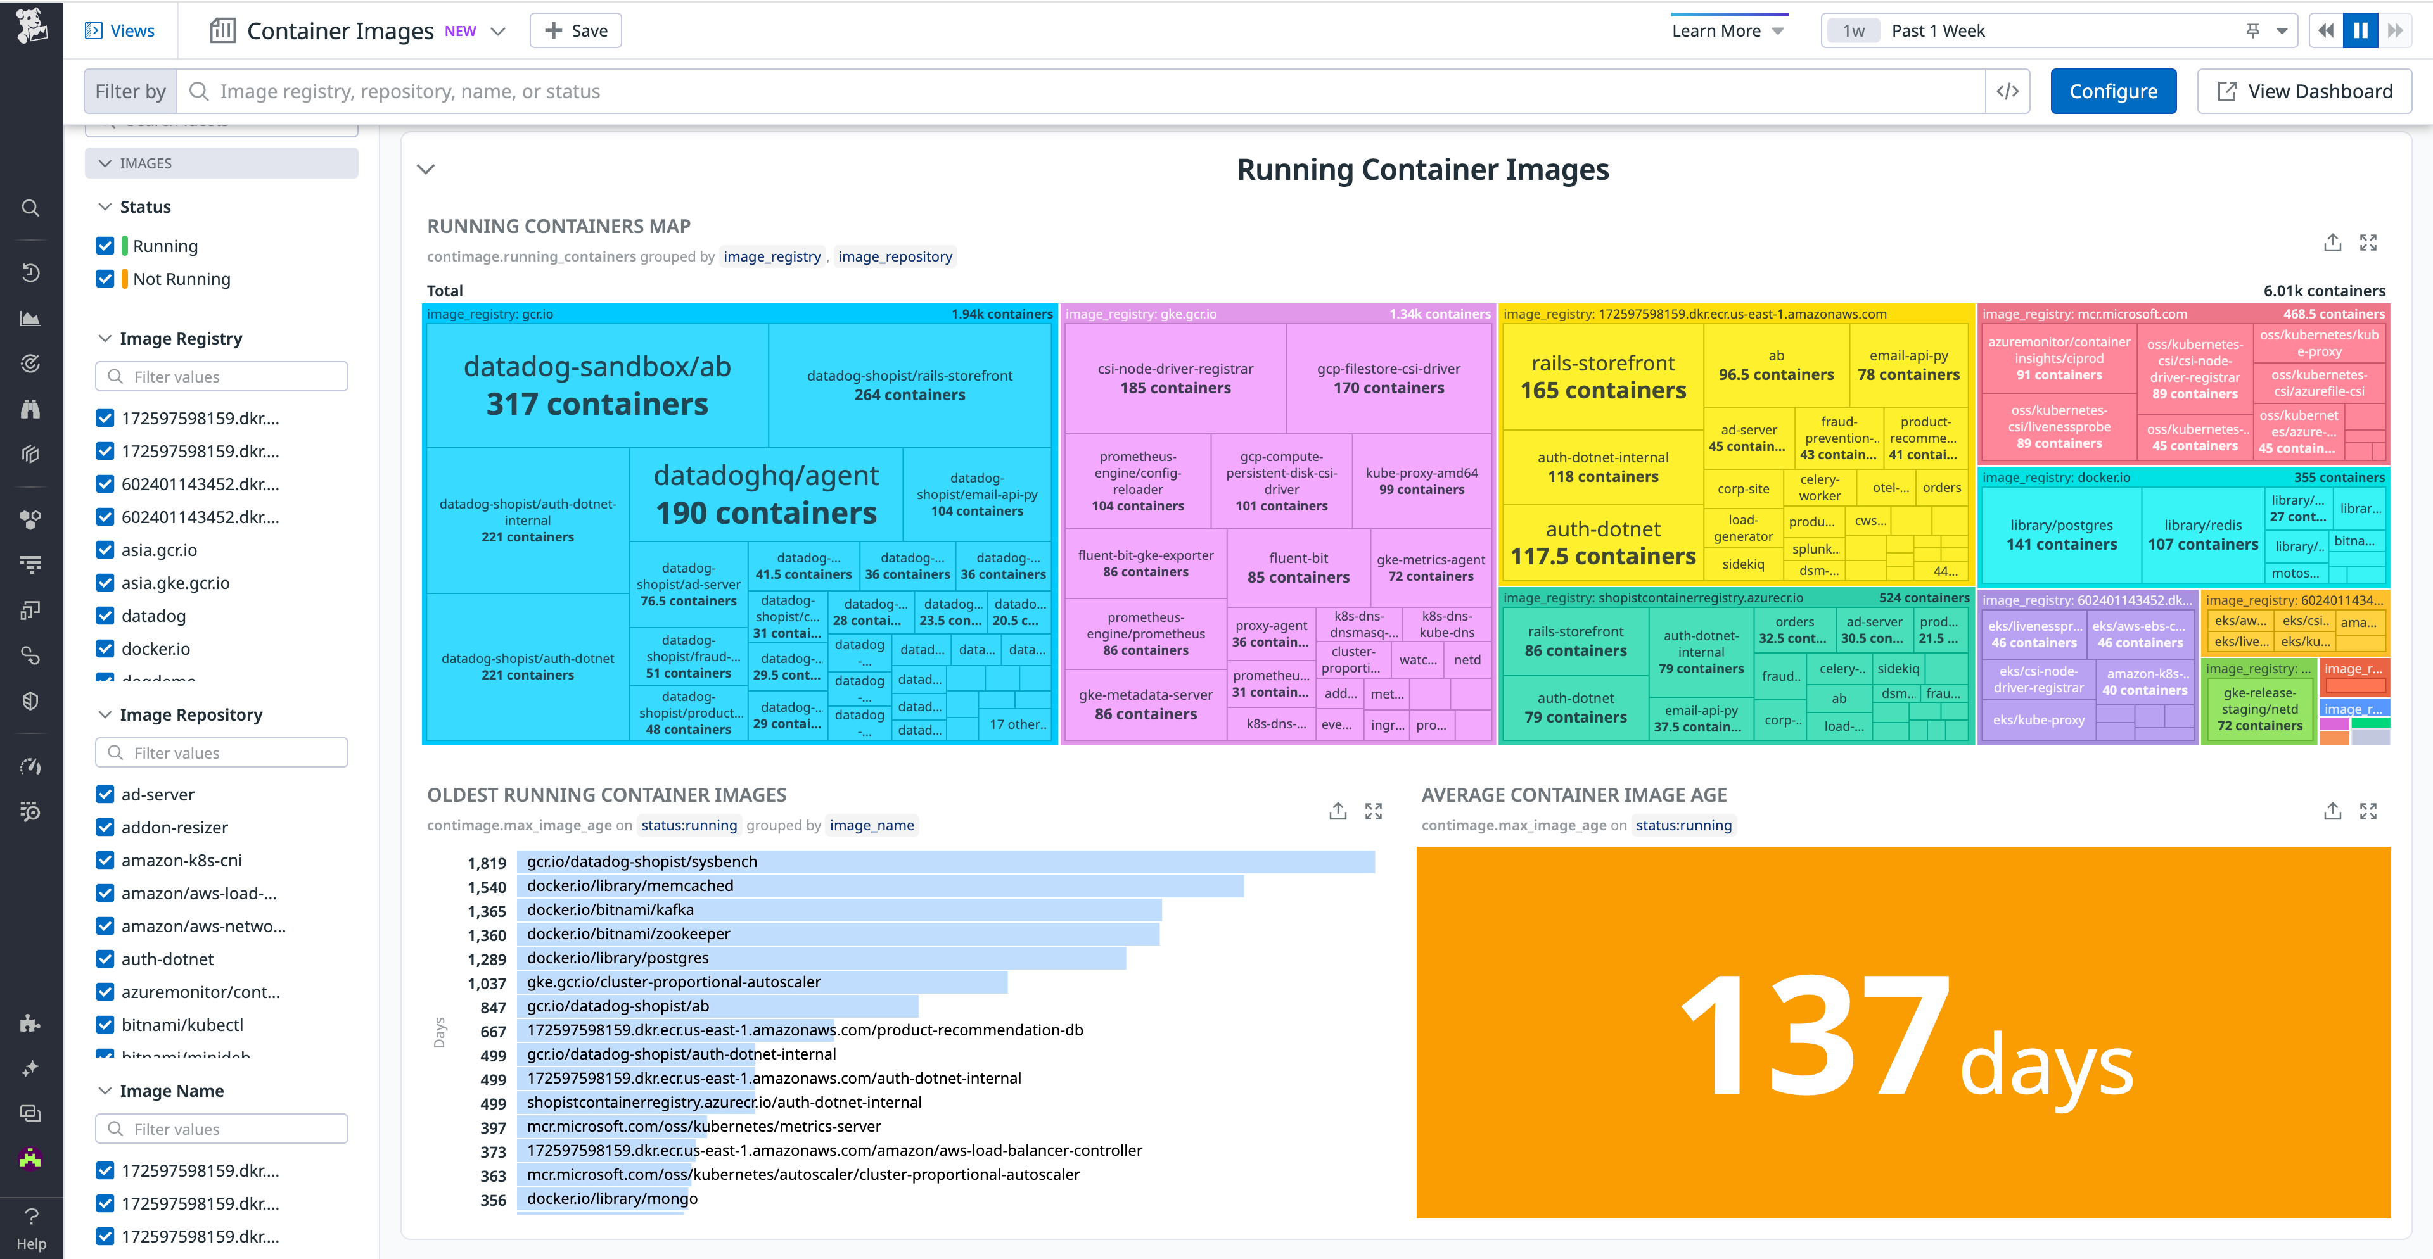The width and height of the screenshot is (2433, 1259).
Task: Uncheck the ad-server repository filter
Action: [x=105, y=794]
